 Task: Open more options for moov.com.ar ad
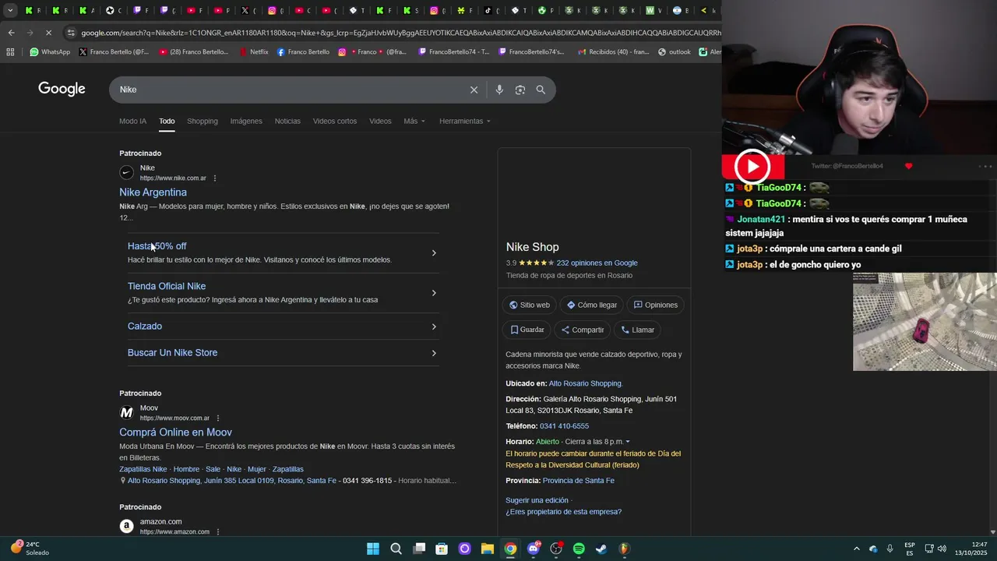tap(218, 418)
